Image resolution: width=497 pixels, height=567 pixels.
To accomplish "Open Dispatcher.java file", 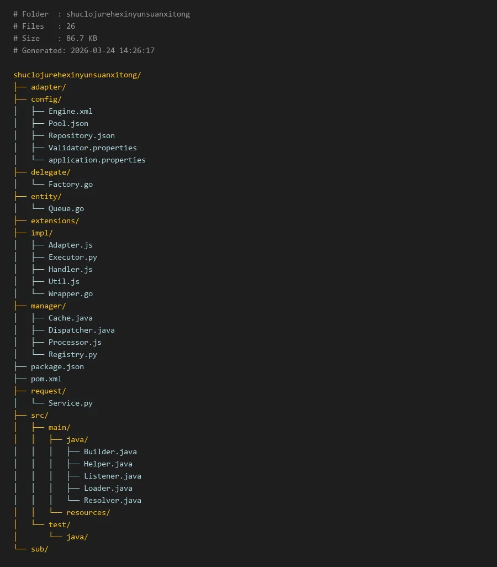I will click(82, 330).
